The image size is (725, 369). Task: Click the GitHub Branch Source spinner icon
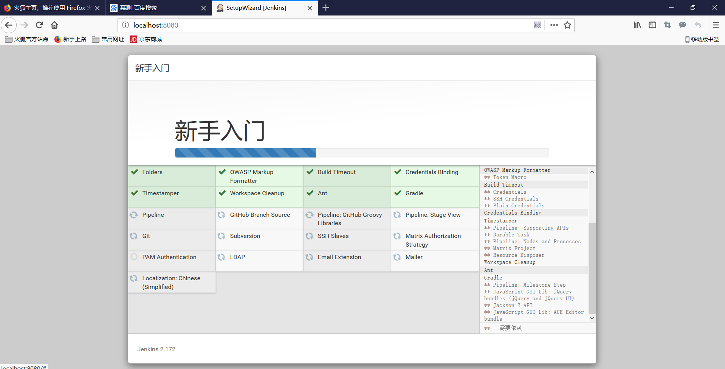coord(222,215)
